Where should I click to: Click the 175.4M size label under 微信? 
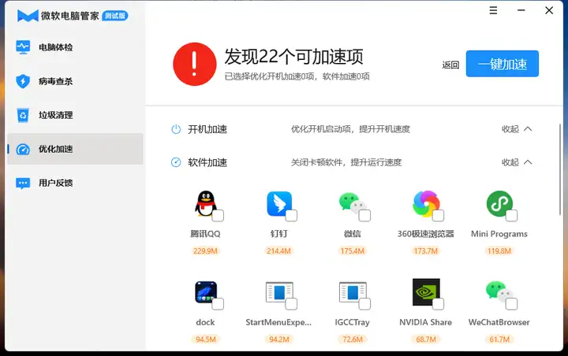coord(353,251)
